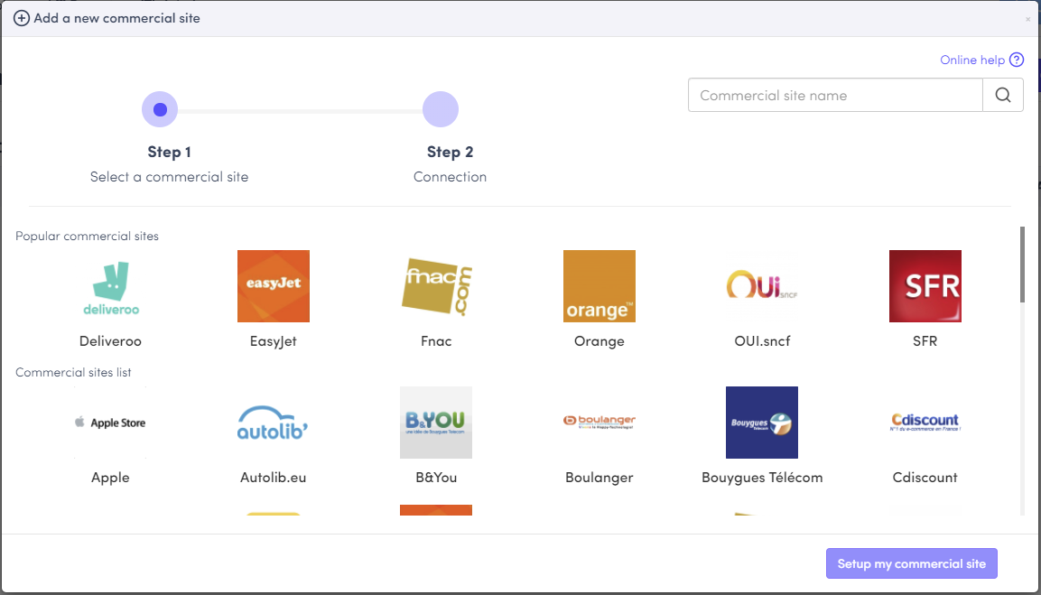1041x595 pixels.
Task: Click the search magnifier icon
Action: [1003, 95]
